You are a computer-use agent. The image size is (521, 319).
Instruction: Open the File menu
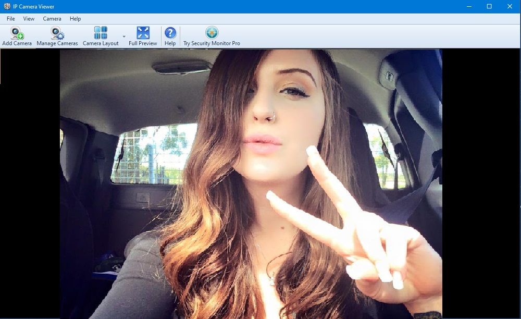point(10,19)
